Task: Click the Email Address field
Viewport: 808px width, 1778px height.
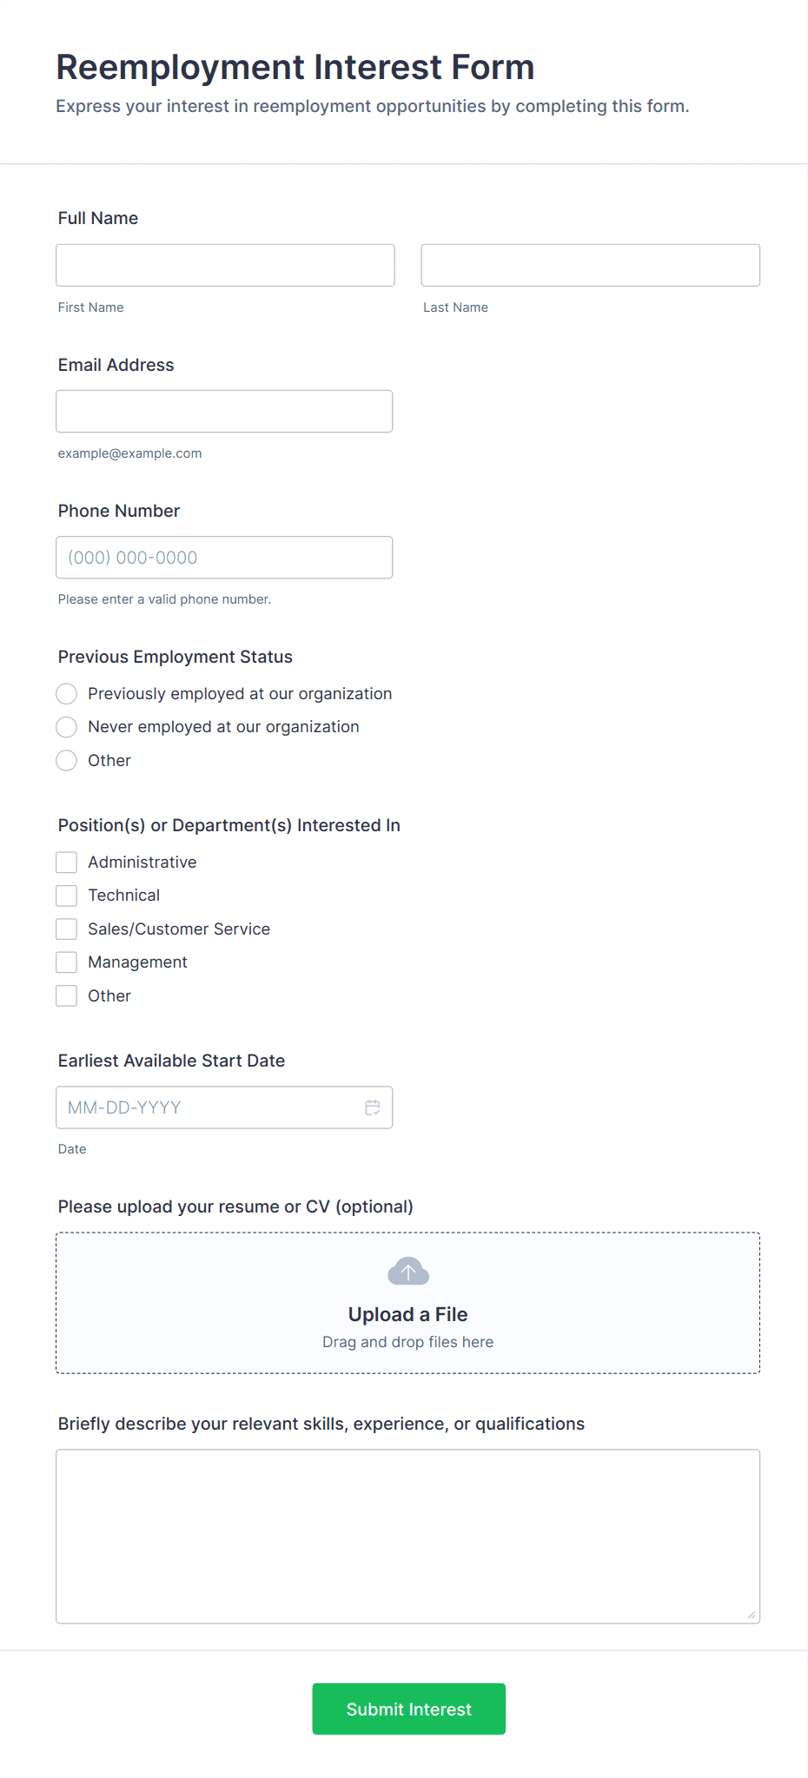Action: click(224, 412)
